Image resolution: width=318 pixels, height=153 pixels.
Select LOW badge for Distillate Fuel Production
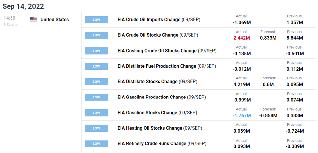coord(96,66)
